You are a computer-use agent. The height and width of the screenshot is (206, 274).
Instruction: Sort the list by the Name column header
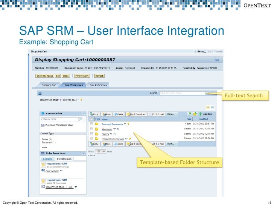coord(105,120)
